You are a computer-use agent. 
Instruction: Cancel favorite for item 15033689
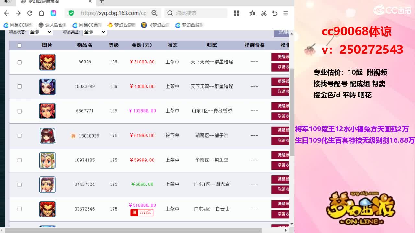point(280,92)
